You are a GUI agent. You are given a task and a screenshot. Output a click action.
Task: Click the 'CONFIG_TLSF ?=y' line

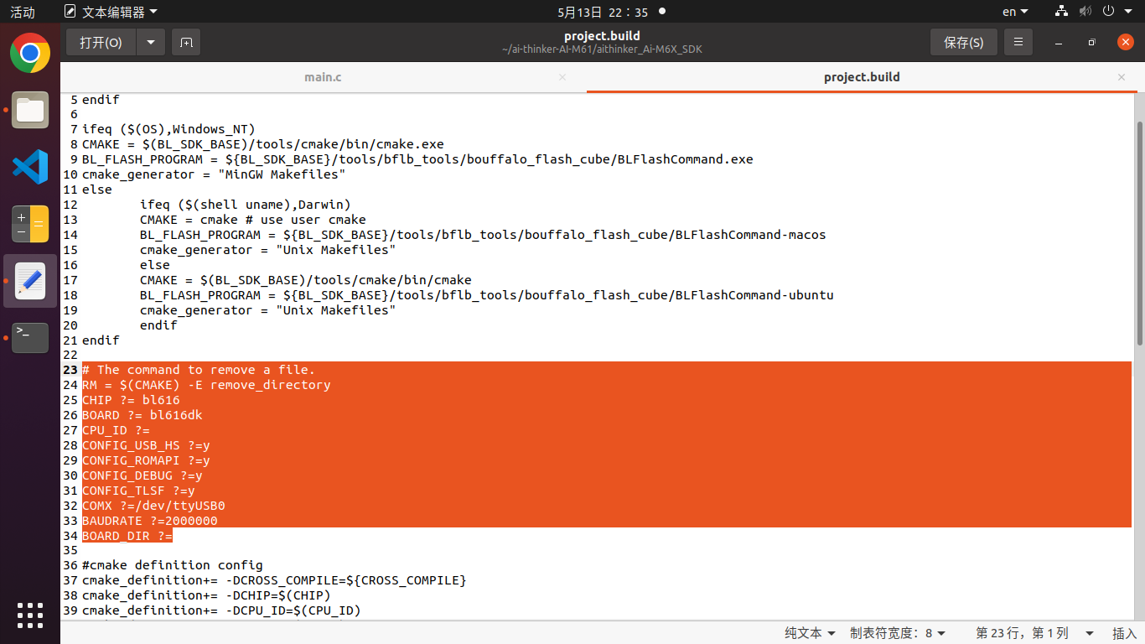click(x=138, y=491)
